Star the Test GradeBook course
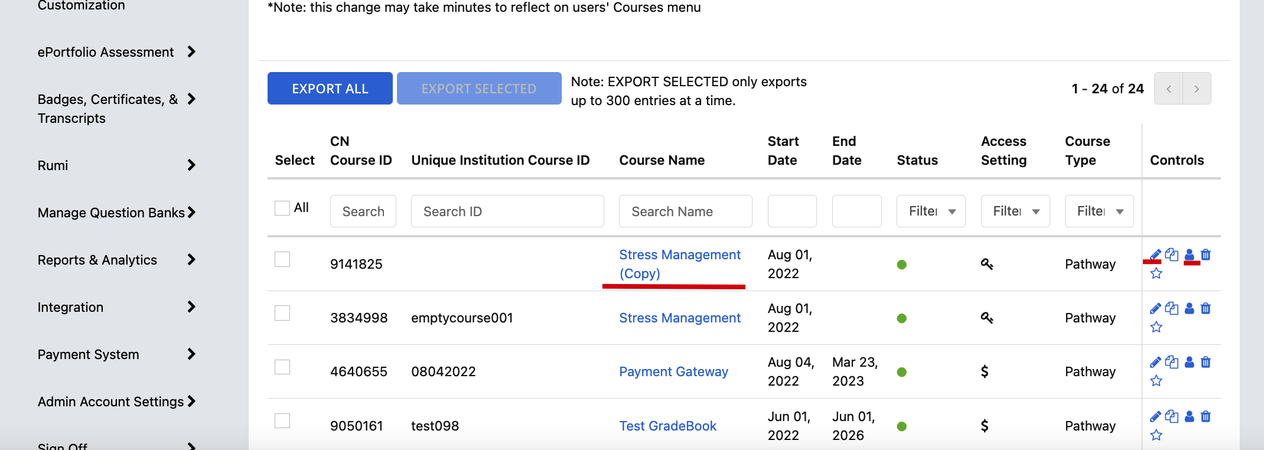1264x450 pixels. 1157,435
